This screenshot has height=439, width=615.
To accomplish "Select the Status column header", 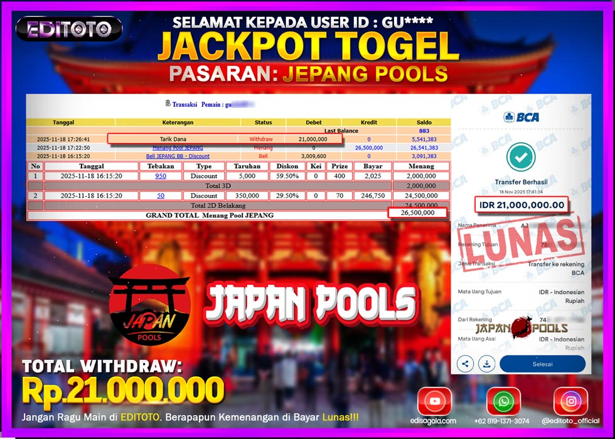I will click(263, 123).
